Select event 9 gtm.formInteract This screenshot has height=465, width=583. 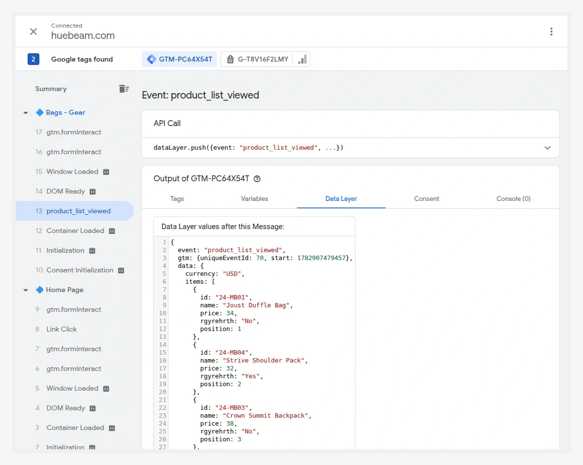(x=74, y=309)
